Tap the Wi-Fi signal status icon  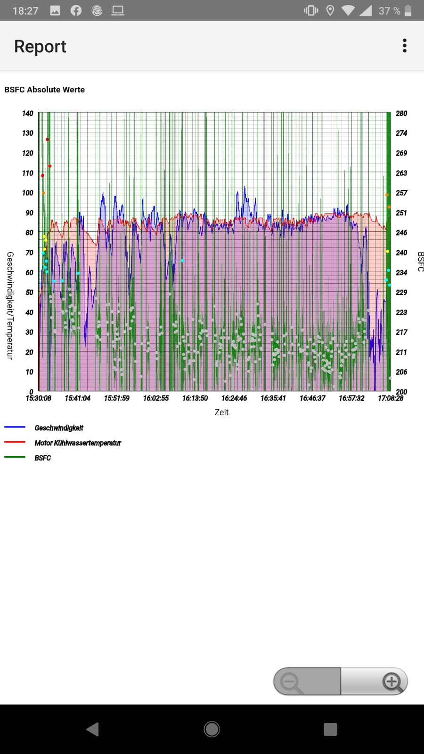(348, 10)
